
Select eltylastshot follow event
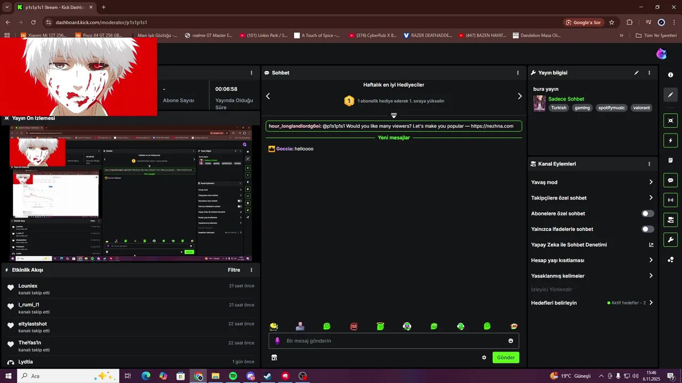[x=33, y=324]
